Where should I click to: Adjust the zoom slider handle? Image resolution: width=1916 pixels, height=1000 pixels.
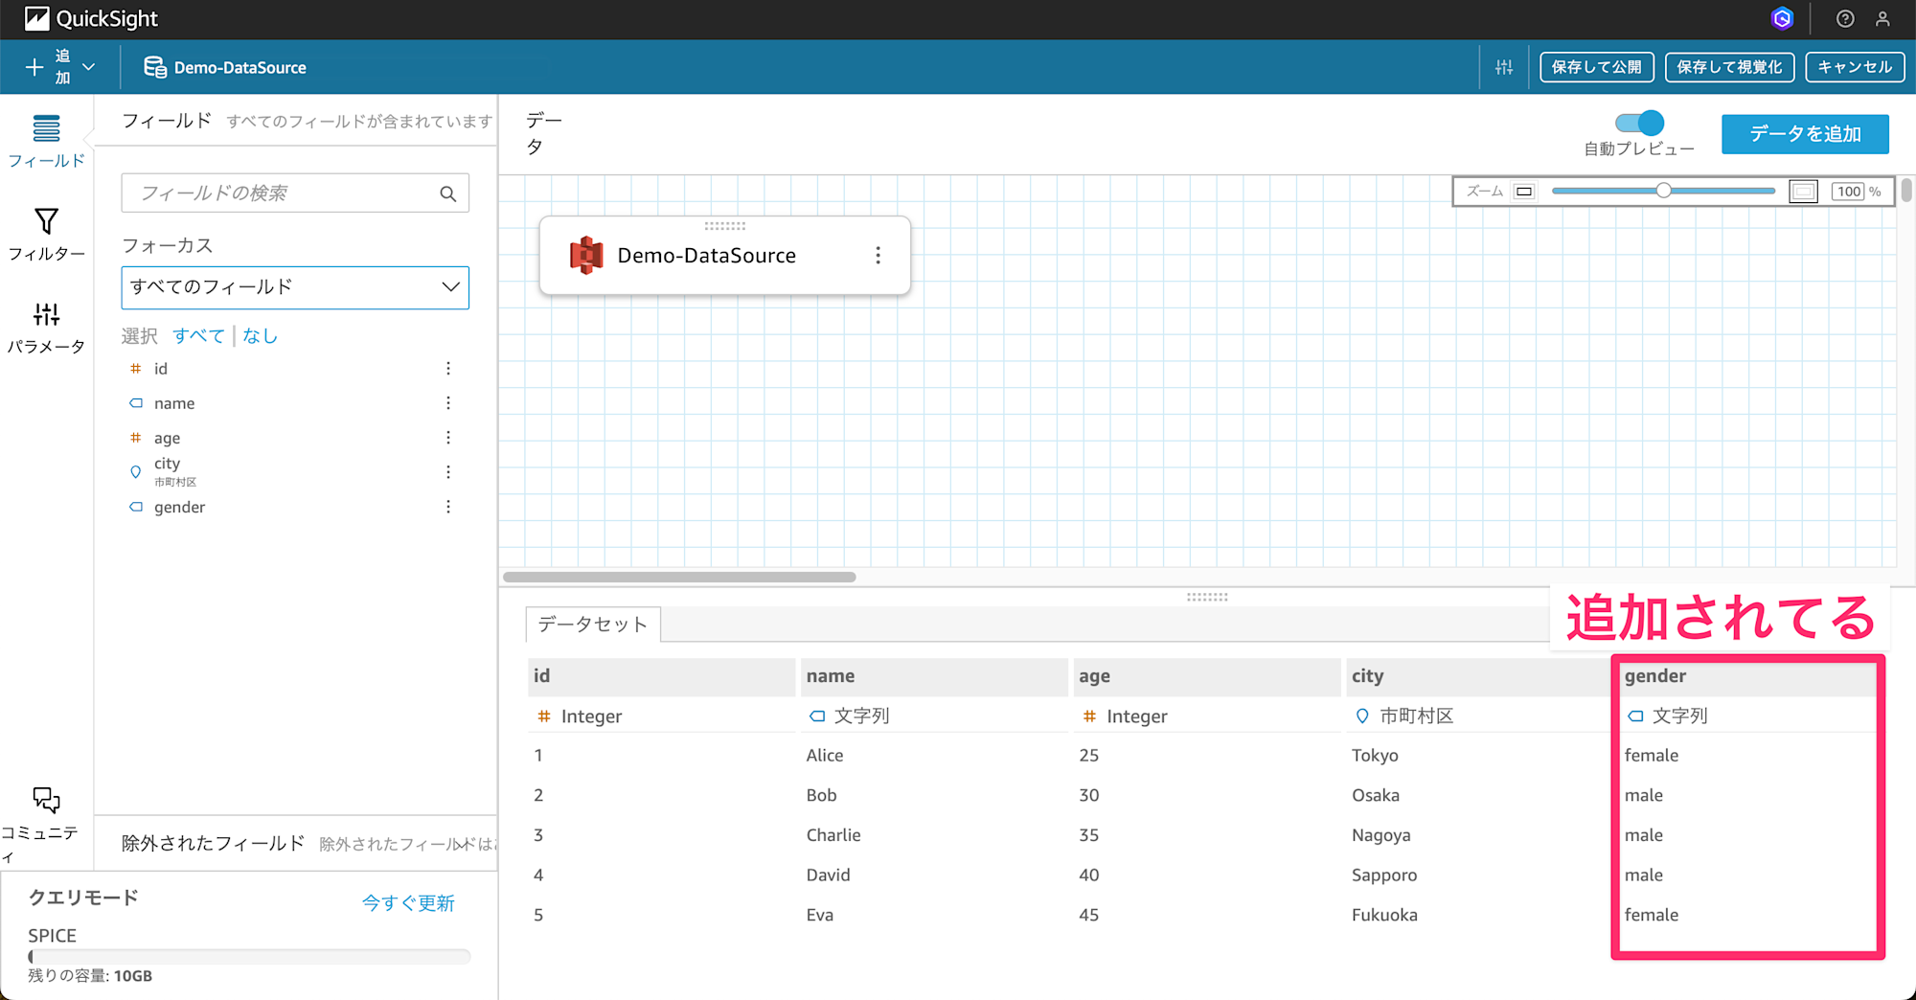click(x=1664, y=191)
